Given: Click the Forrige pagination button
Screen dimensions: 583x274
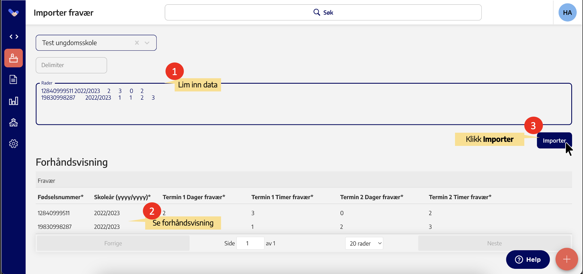Looking at the screenshot, I should [x=113, y=243].
